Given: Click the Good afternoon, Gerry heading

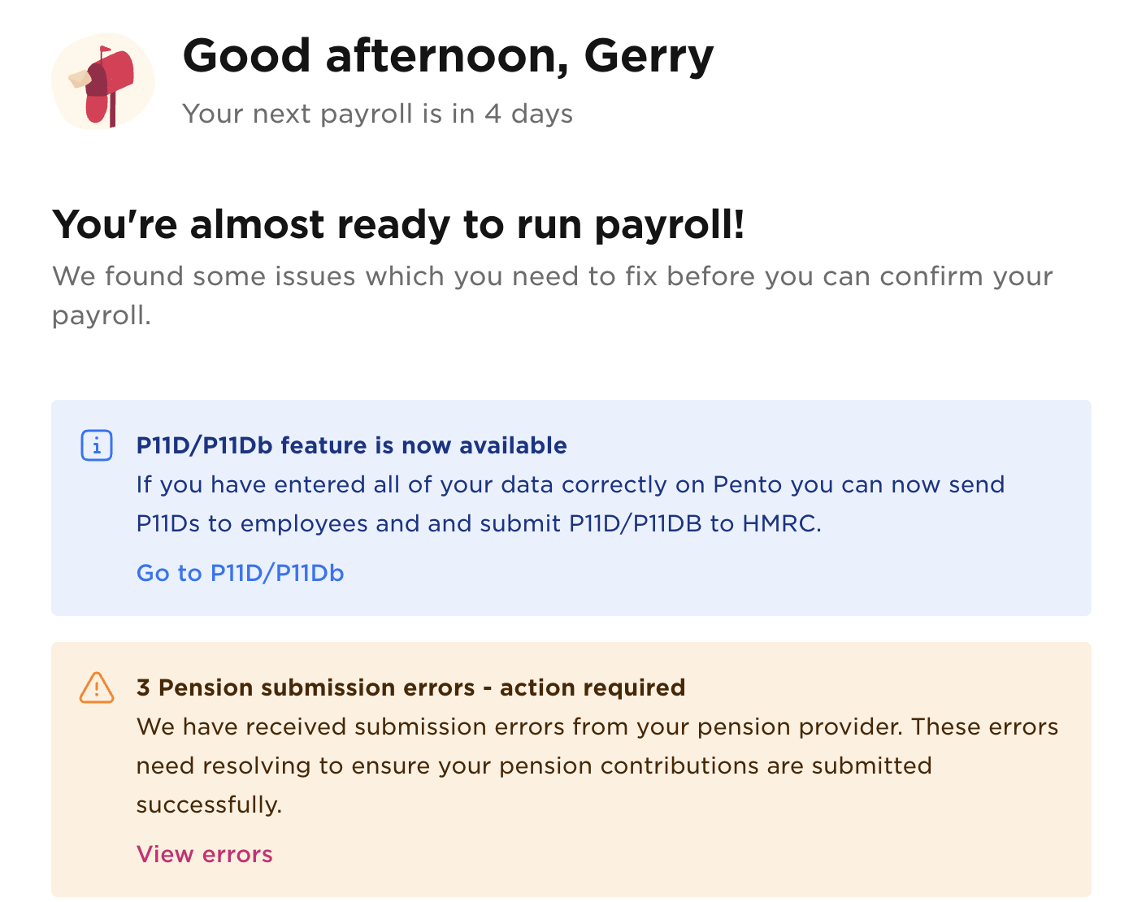Looking at the screenshot, I should pos(448,56).
